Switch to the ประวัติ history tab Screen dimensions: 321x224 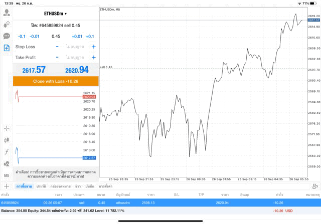click(41, 186)
